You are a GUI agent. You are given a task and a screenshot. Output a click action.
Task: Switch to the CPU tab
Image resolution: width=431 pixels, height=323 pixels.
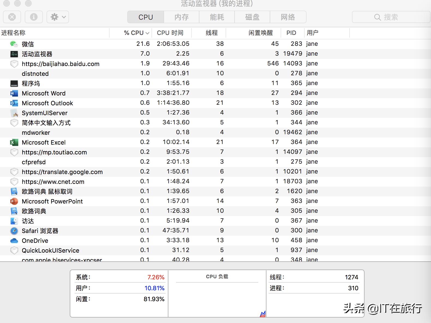coord(145,17)
